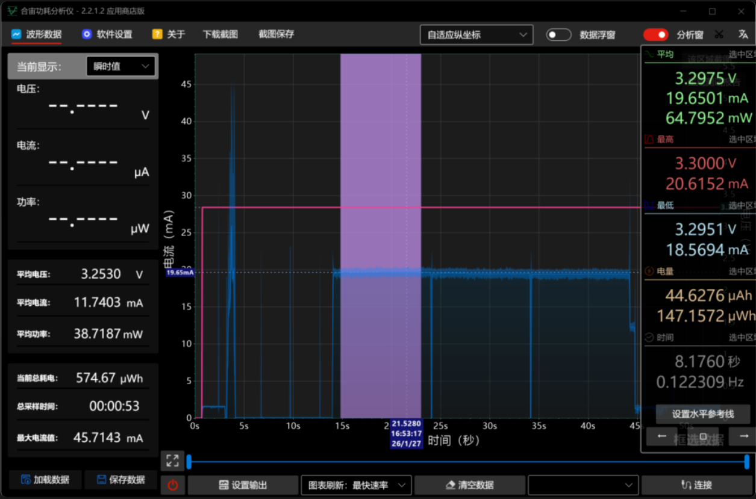Click the left arrow button in analysis panel

coord(662,436)
